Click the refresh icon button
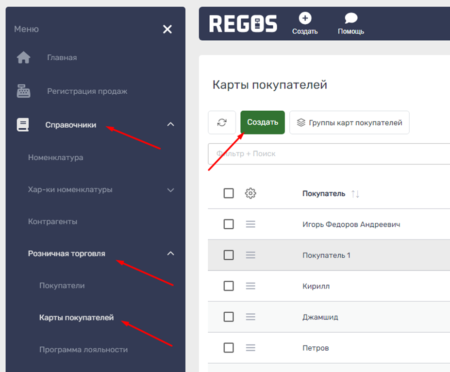Screen dimensions: 450x372 click(222, 122)
